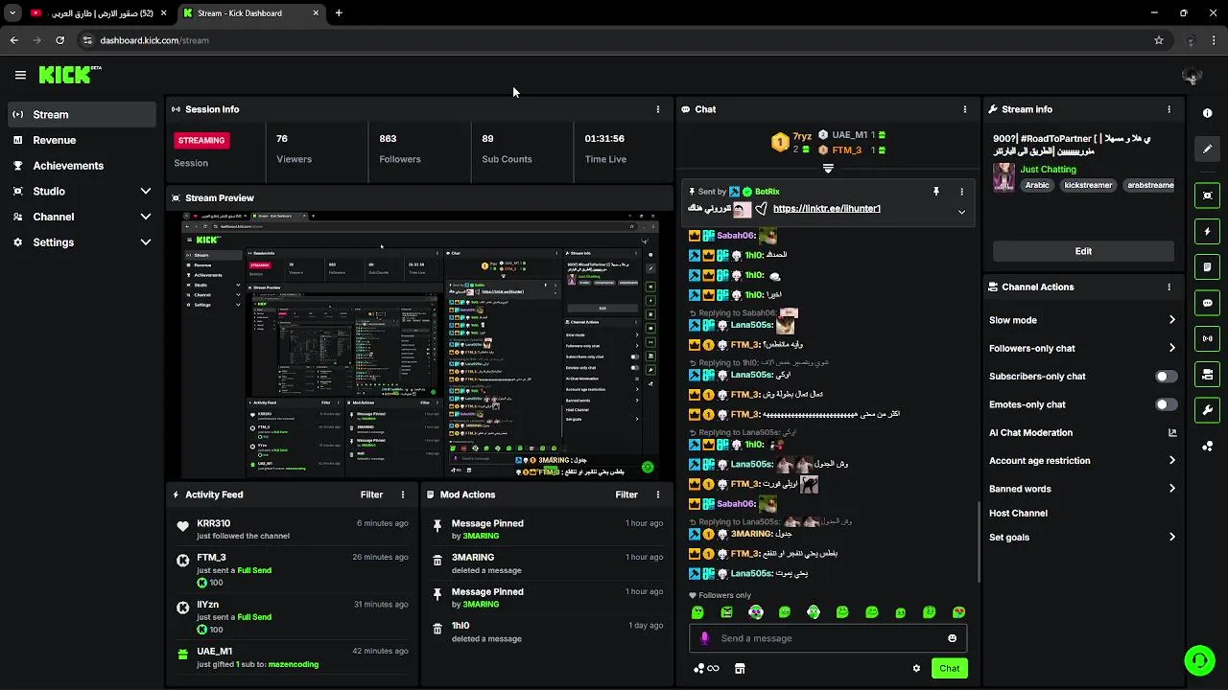
Task: Toggle Subscribers-only chat switch
Action: 1166,377
